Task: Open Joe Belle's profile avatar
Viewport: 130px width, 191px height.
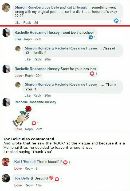Action: pyautogui.click(x=6, y=178)
